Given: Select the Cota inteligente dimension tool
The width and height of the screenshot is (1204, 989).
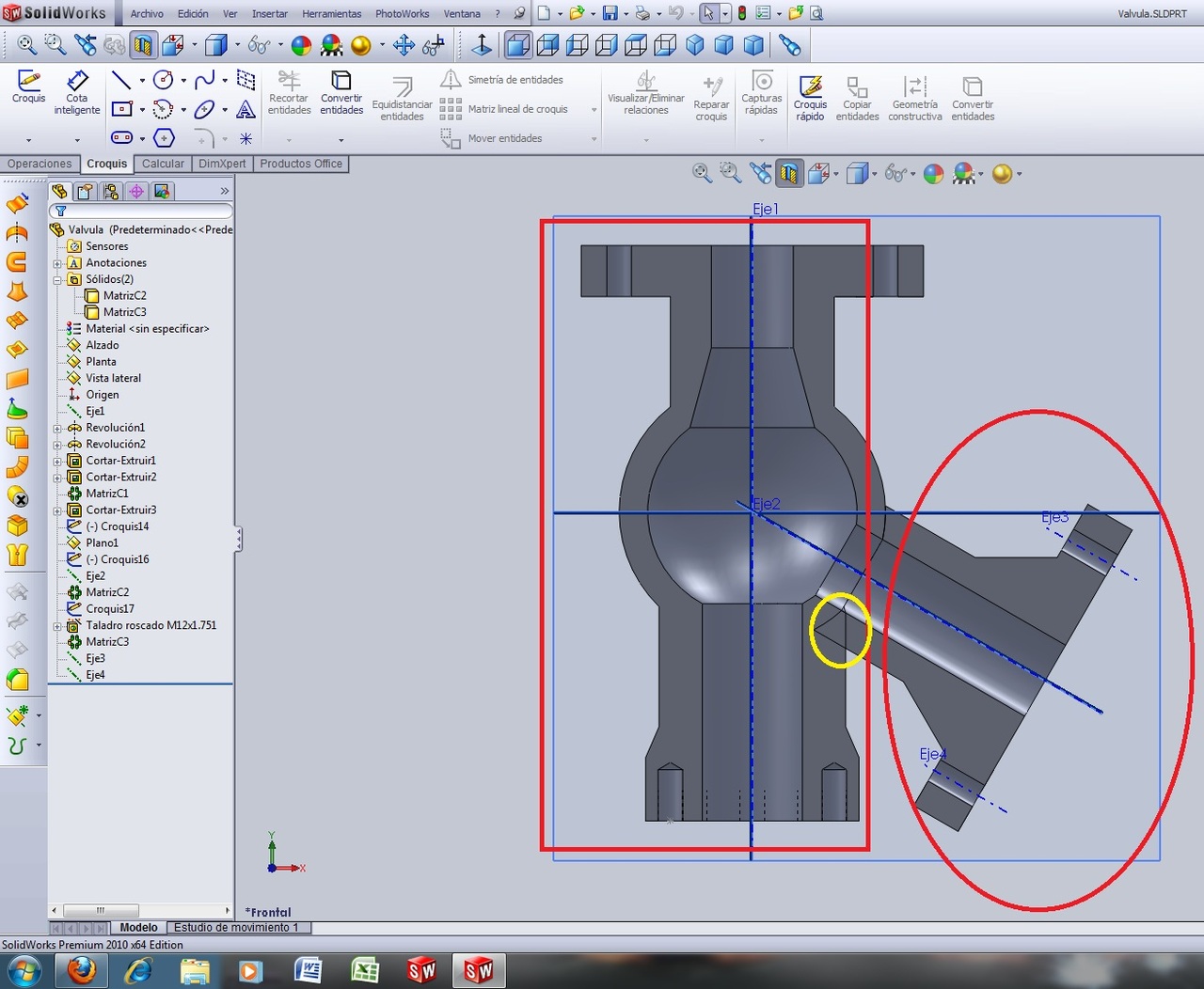Looking at the screenshot, I should [77, 92].
